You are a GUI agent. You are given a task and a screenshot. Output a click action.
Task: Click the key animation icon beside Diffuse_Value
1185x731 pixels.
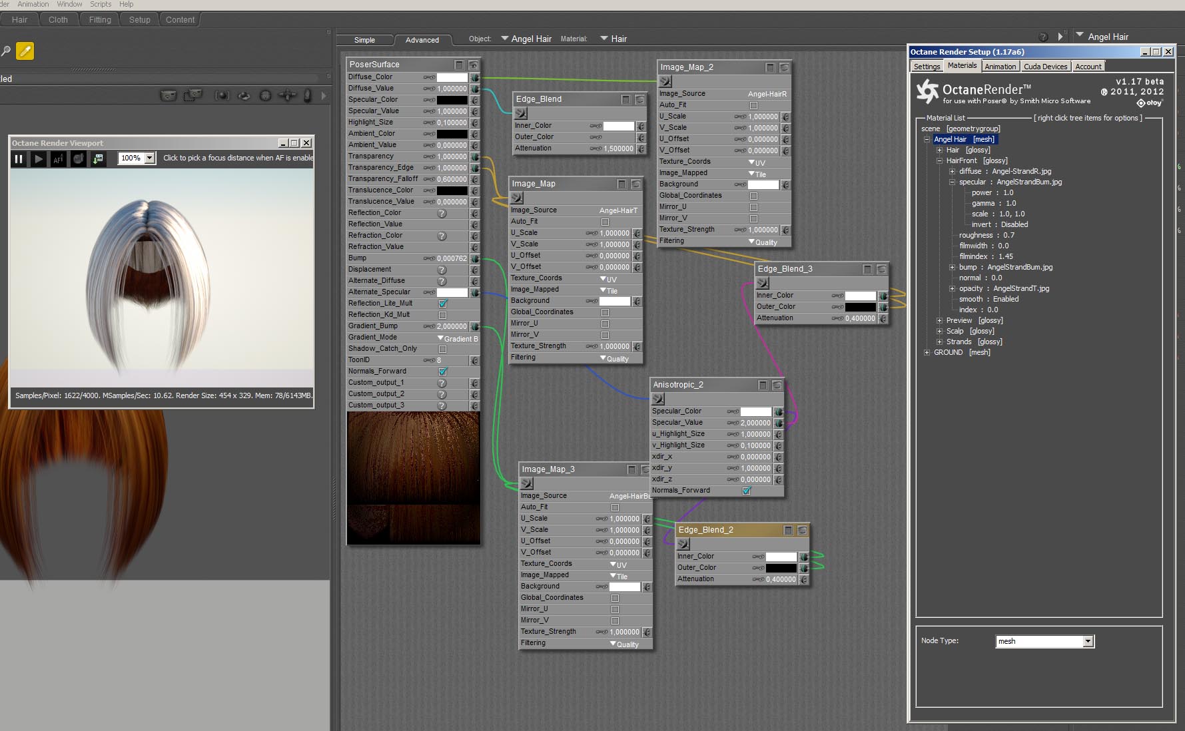(429, 89)
